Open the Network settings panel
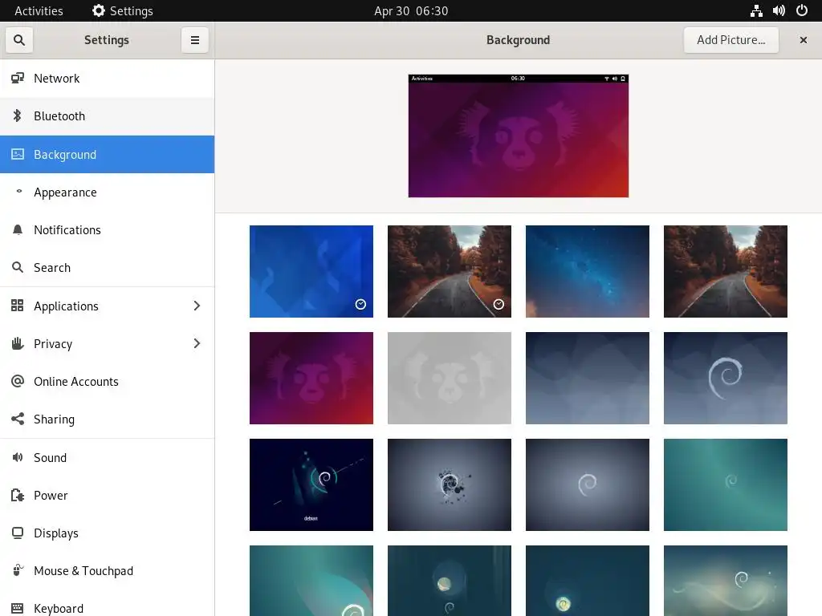This screenshot has width=822, height=616. [107, 78]
